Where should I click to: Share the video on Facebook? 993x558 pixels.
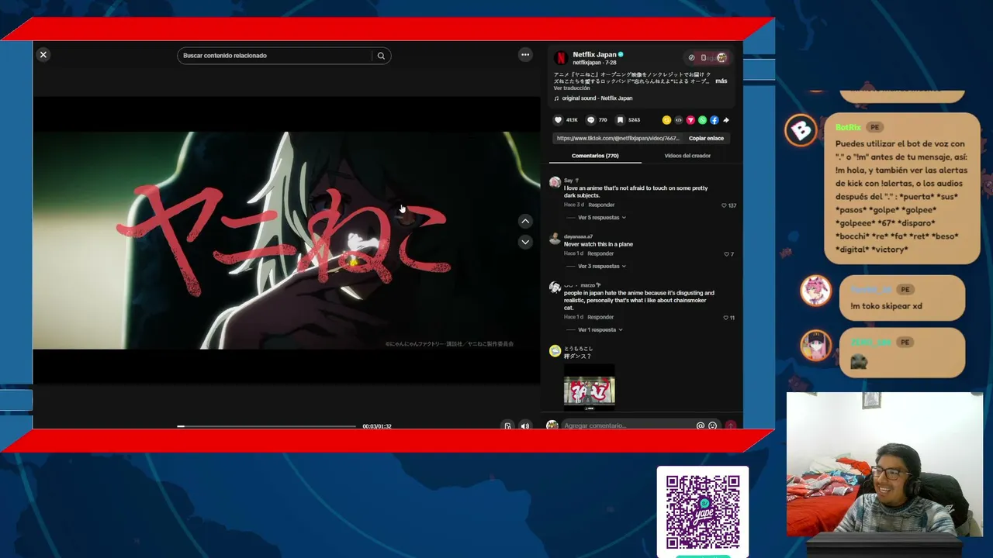pos(714,120)
